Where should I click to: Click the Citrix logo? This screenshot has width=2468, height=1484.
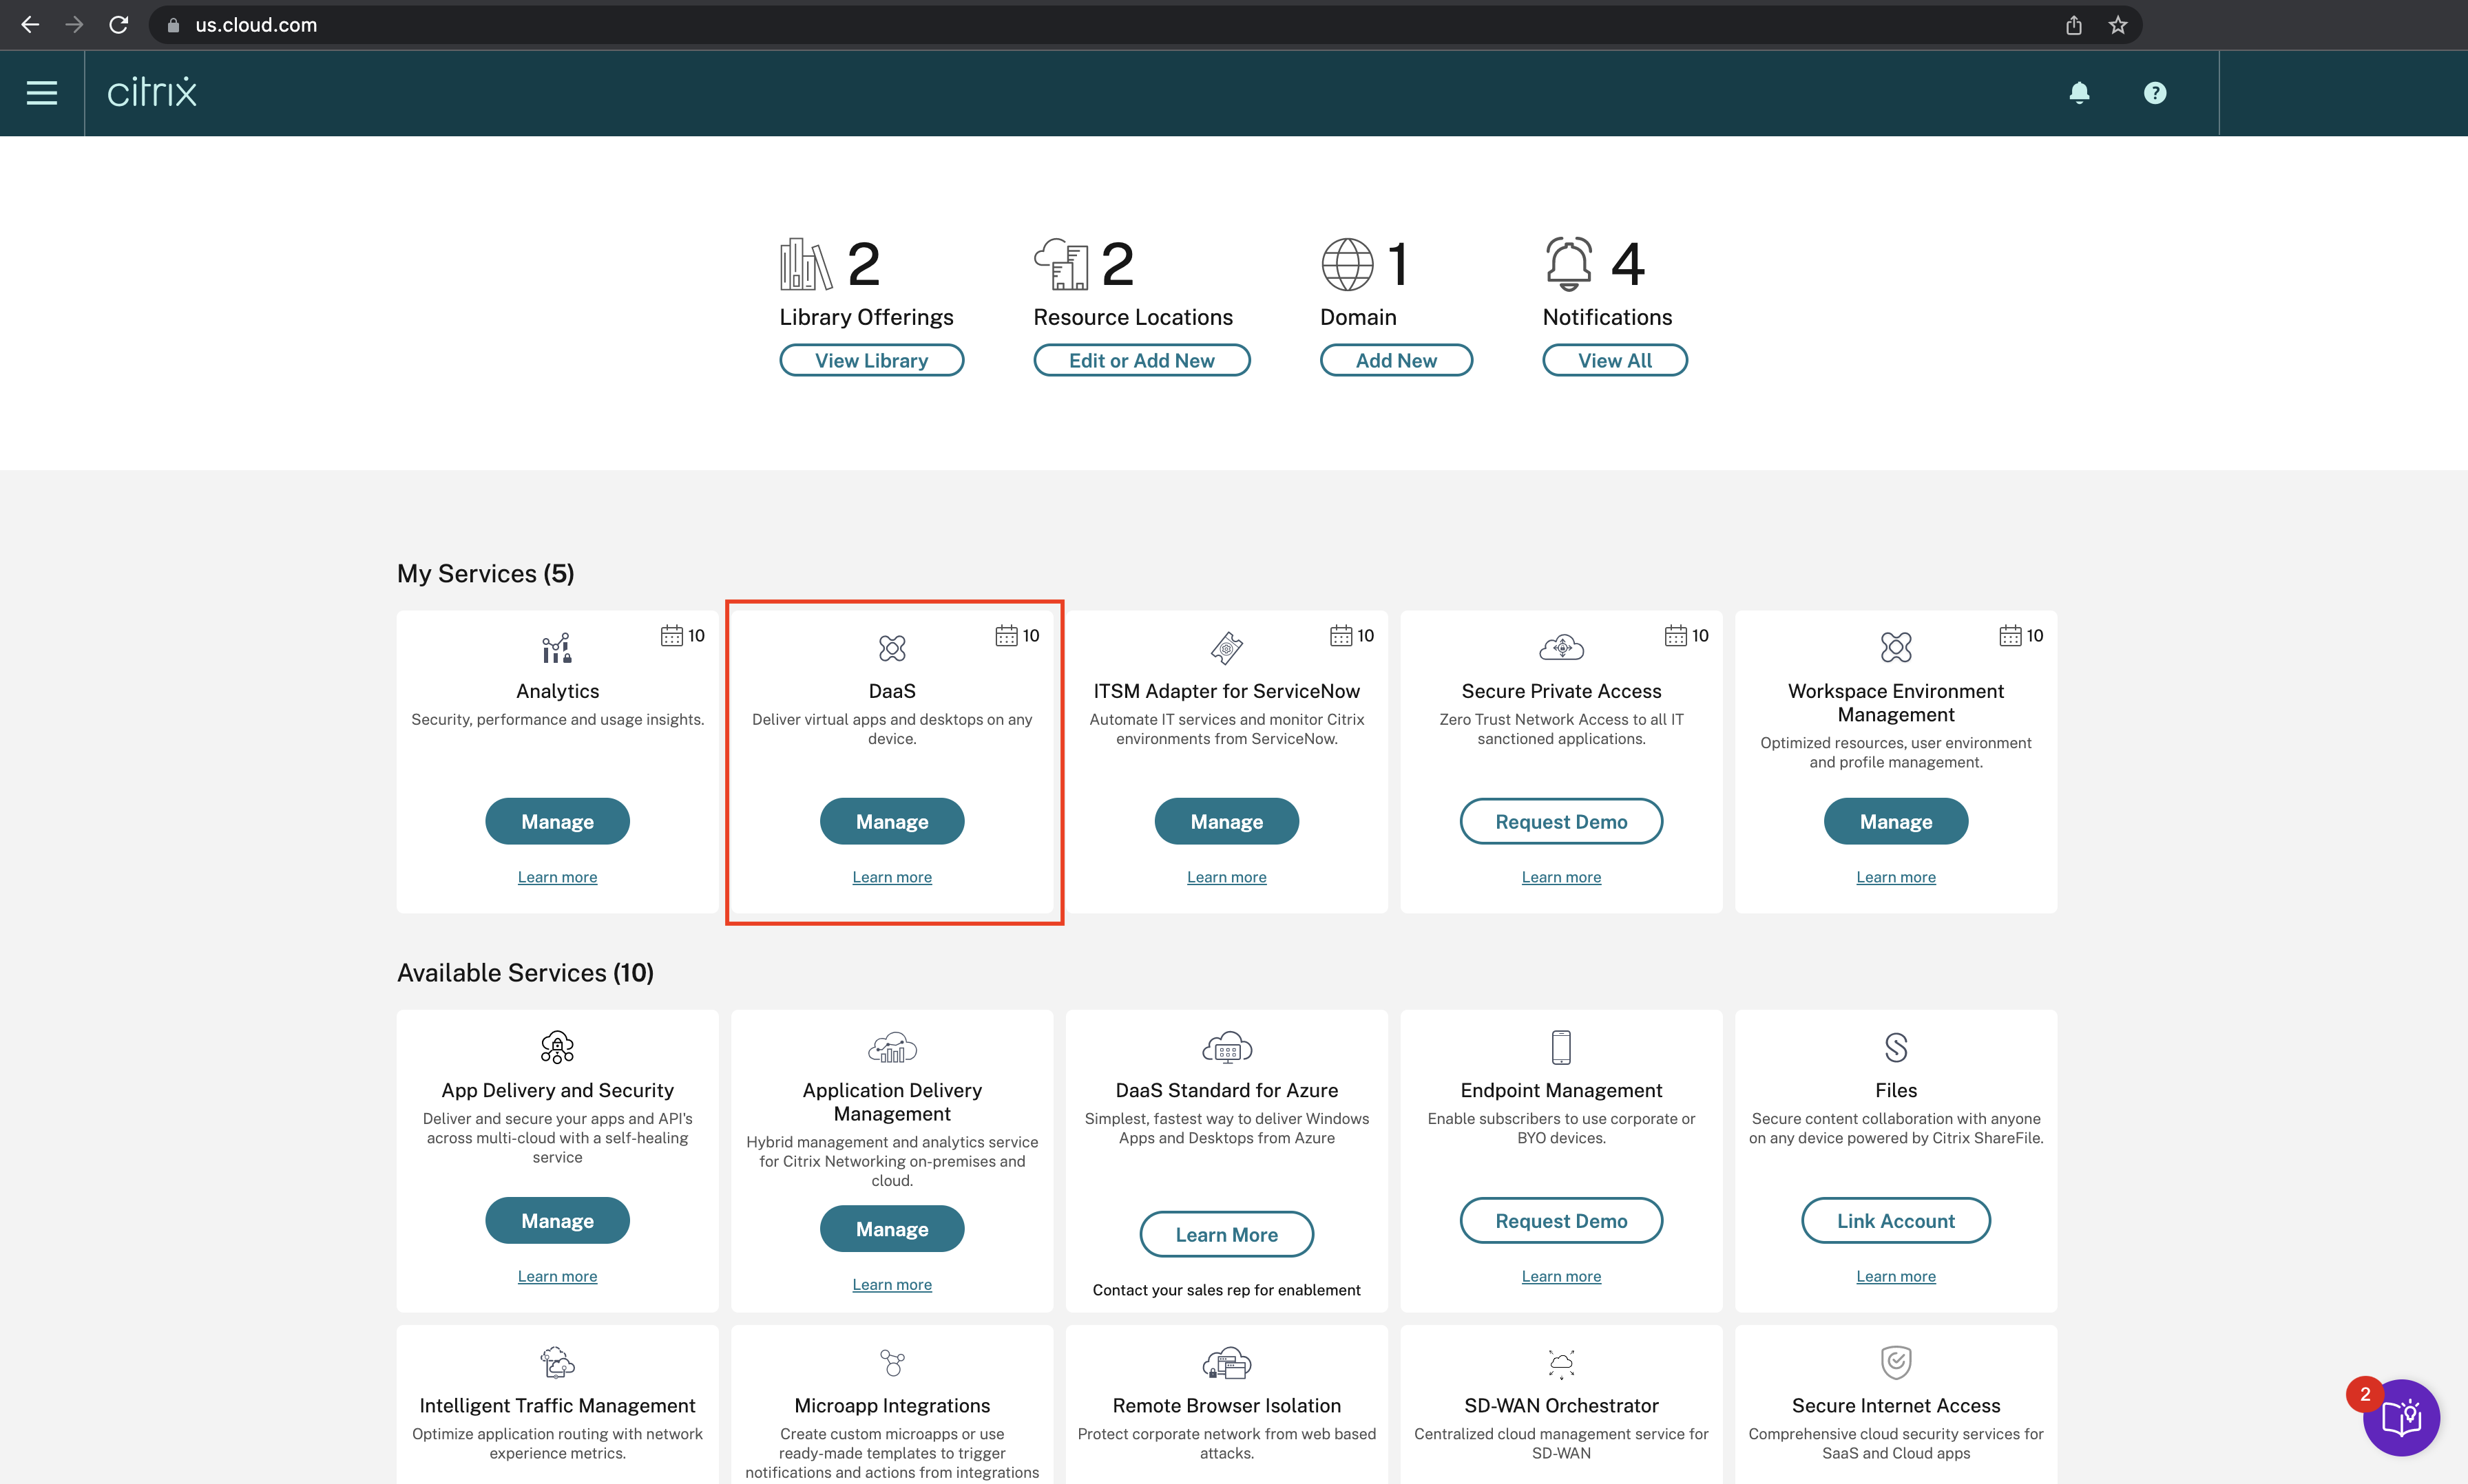point(152,92)
